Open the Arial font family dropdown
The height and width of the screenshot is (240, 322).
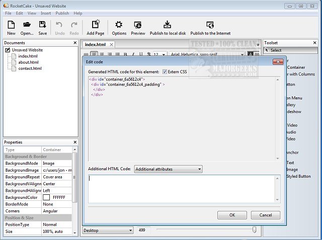(x=207, y=54)
